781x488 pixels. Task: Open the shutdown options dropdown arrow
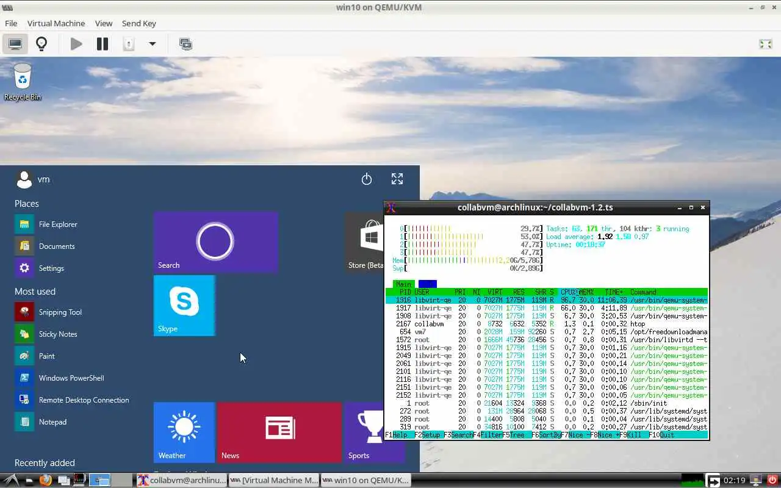153,44
